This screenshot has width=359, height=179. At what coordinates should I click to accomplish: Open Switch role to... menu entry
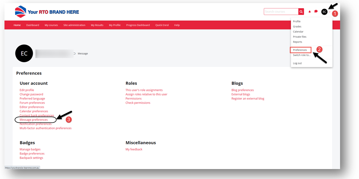302,55
